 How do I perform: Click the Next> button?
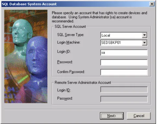(112, 116)
